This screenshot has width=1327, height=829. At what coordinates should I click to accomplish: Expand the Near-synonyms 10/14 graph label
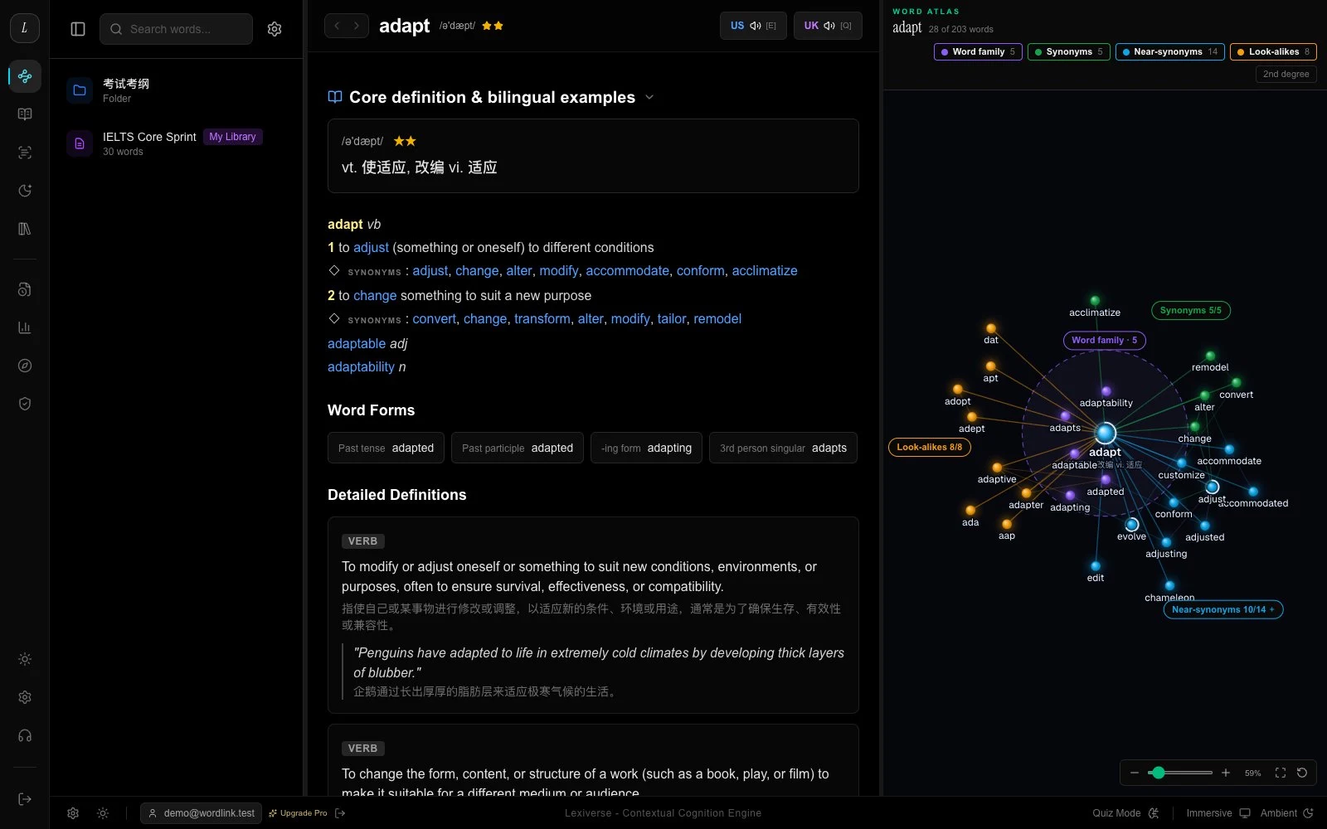click(1223, 609)
